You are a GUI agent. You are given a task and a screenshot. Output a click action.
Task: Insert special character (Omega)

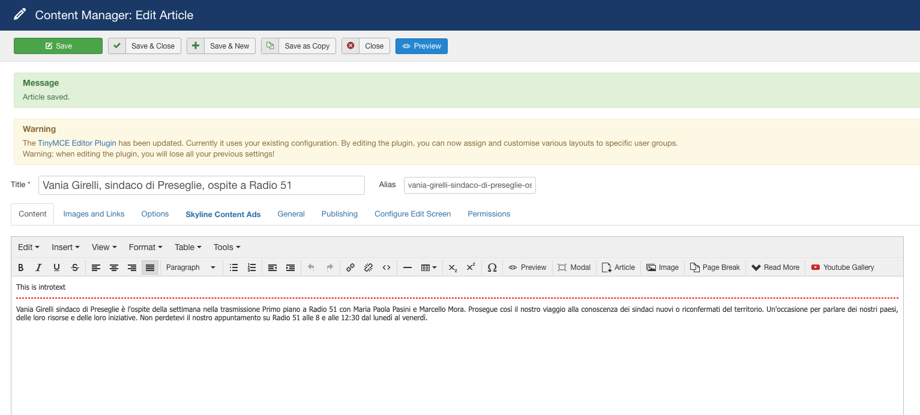click(492, 267)
